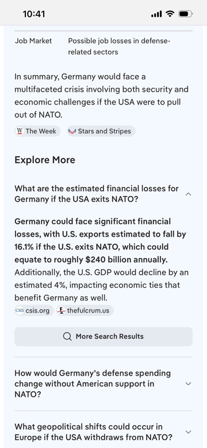Screen dimensions: 207x448
Task: Tap cellular signal bars icon
Action: tap(156, 14)
